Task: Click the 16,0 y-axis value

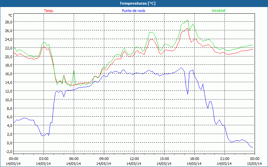Action: point(9,74)
